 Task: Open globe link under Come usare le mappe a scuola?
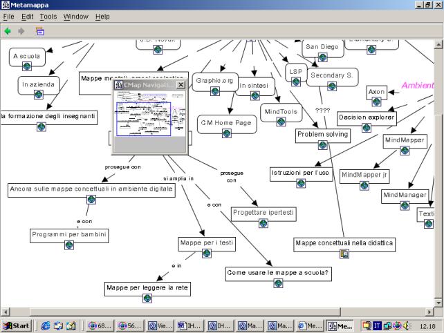point(278,283)
